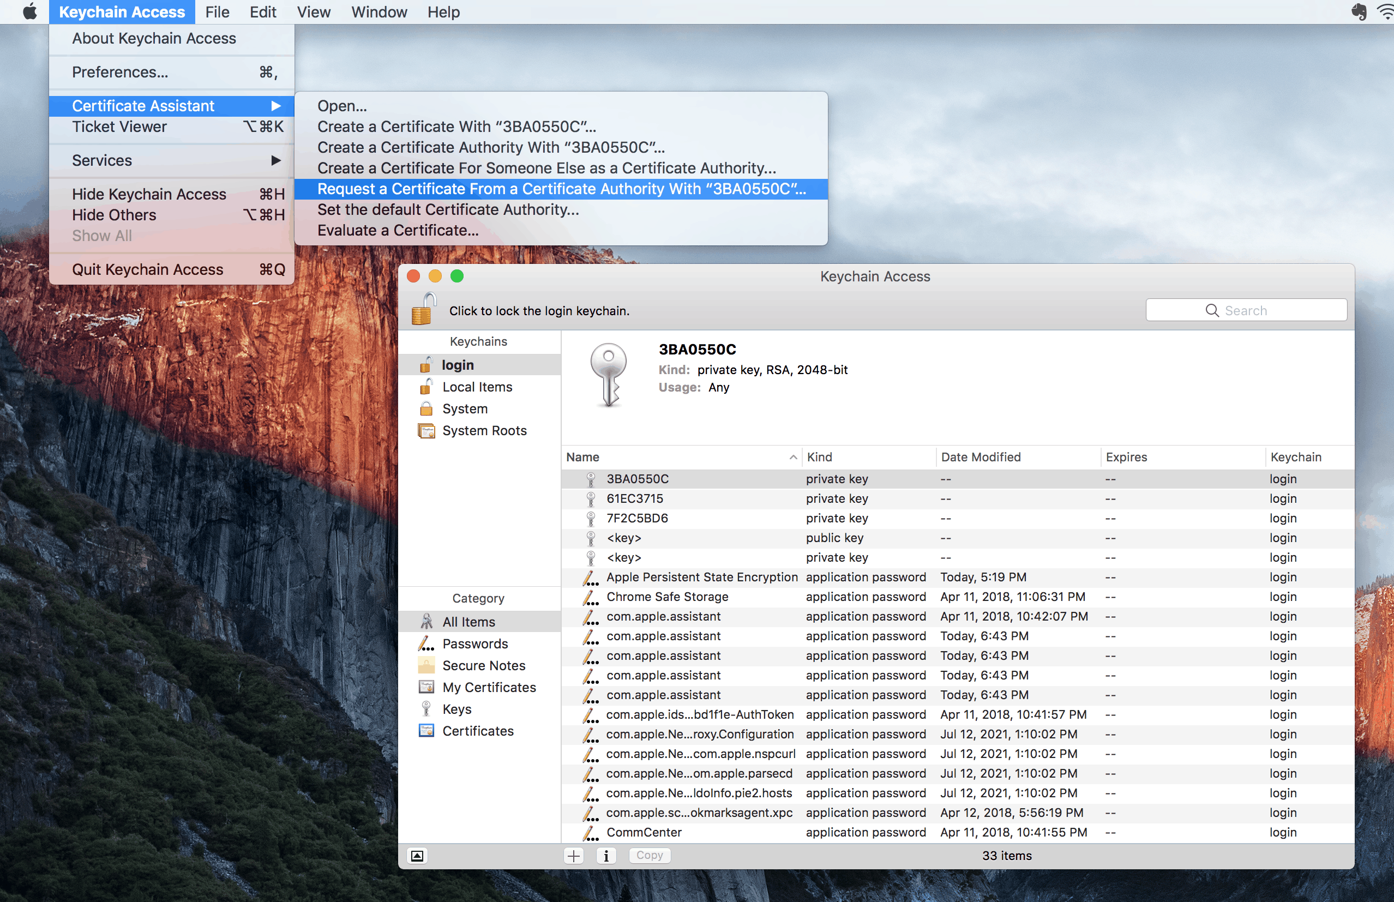The width and height of the screenshot is (1394, 902).
Task: Select com.apple.assistant row dated Apr 11, 2018
Action: coord(958,616)
